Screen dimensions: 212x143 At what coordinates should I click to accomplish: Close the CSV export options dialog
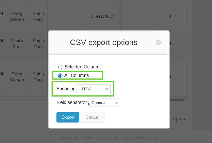pyautogui.click(x=158, y=42)
